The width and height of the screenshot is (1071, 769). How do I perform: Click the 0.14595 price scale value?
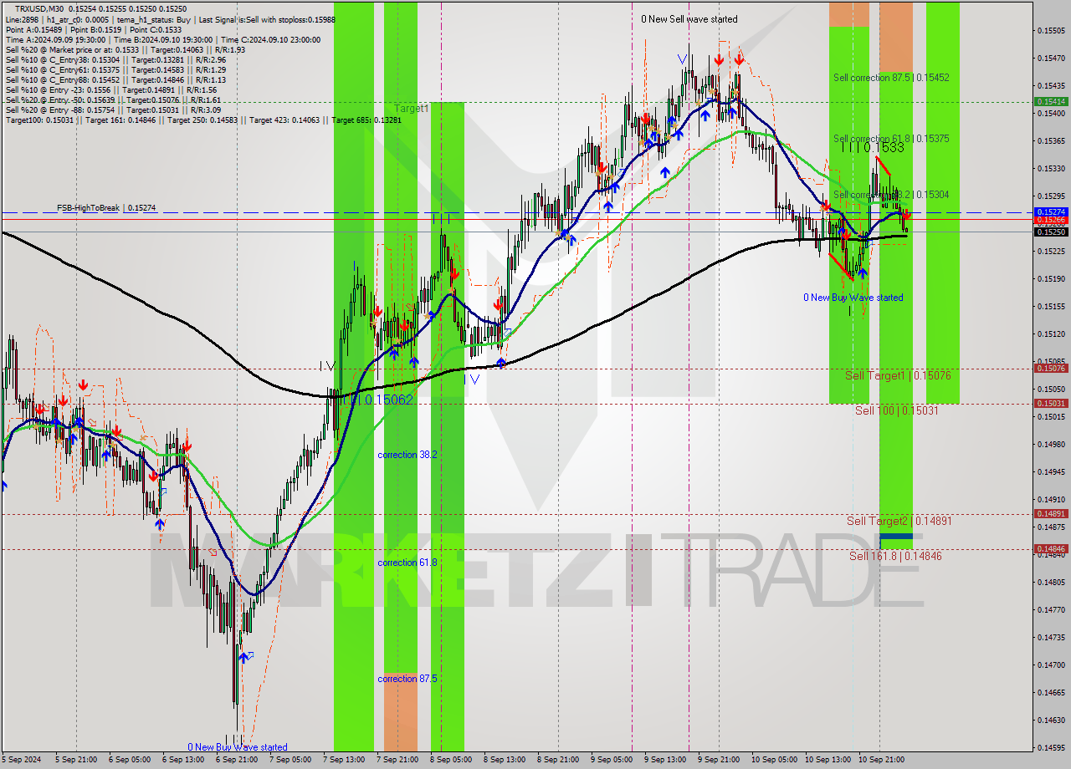[1051, 747]
